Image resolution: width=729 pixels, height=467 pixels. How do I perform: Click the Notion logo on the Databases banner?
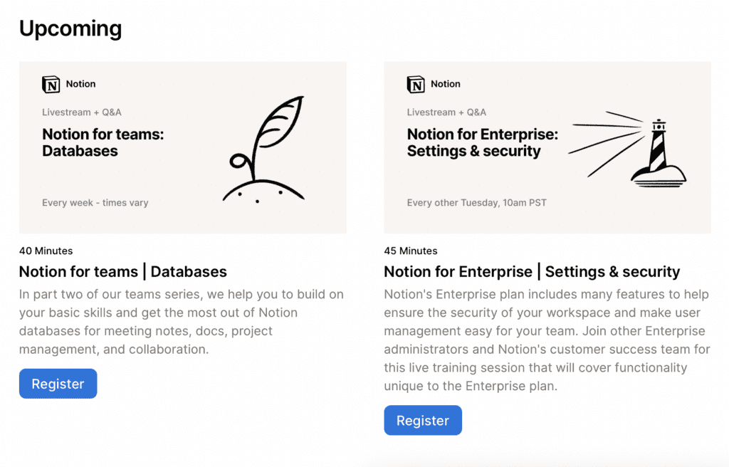[x=51, y=84]
